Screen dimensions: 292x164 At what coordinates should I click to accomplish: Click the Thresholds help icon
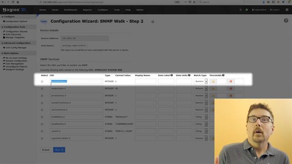pos(223,75)
